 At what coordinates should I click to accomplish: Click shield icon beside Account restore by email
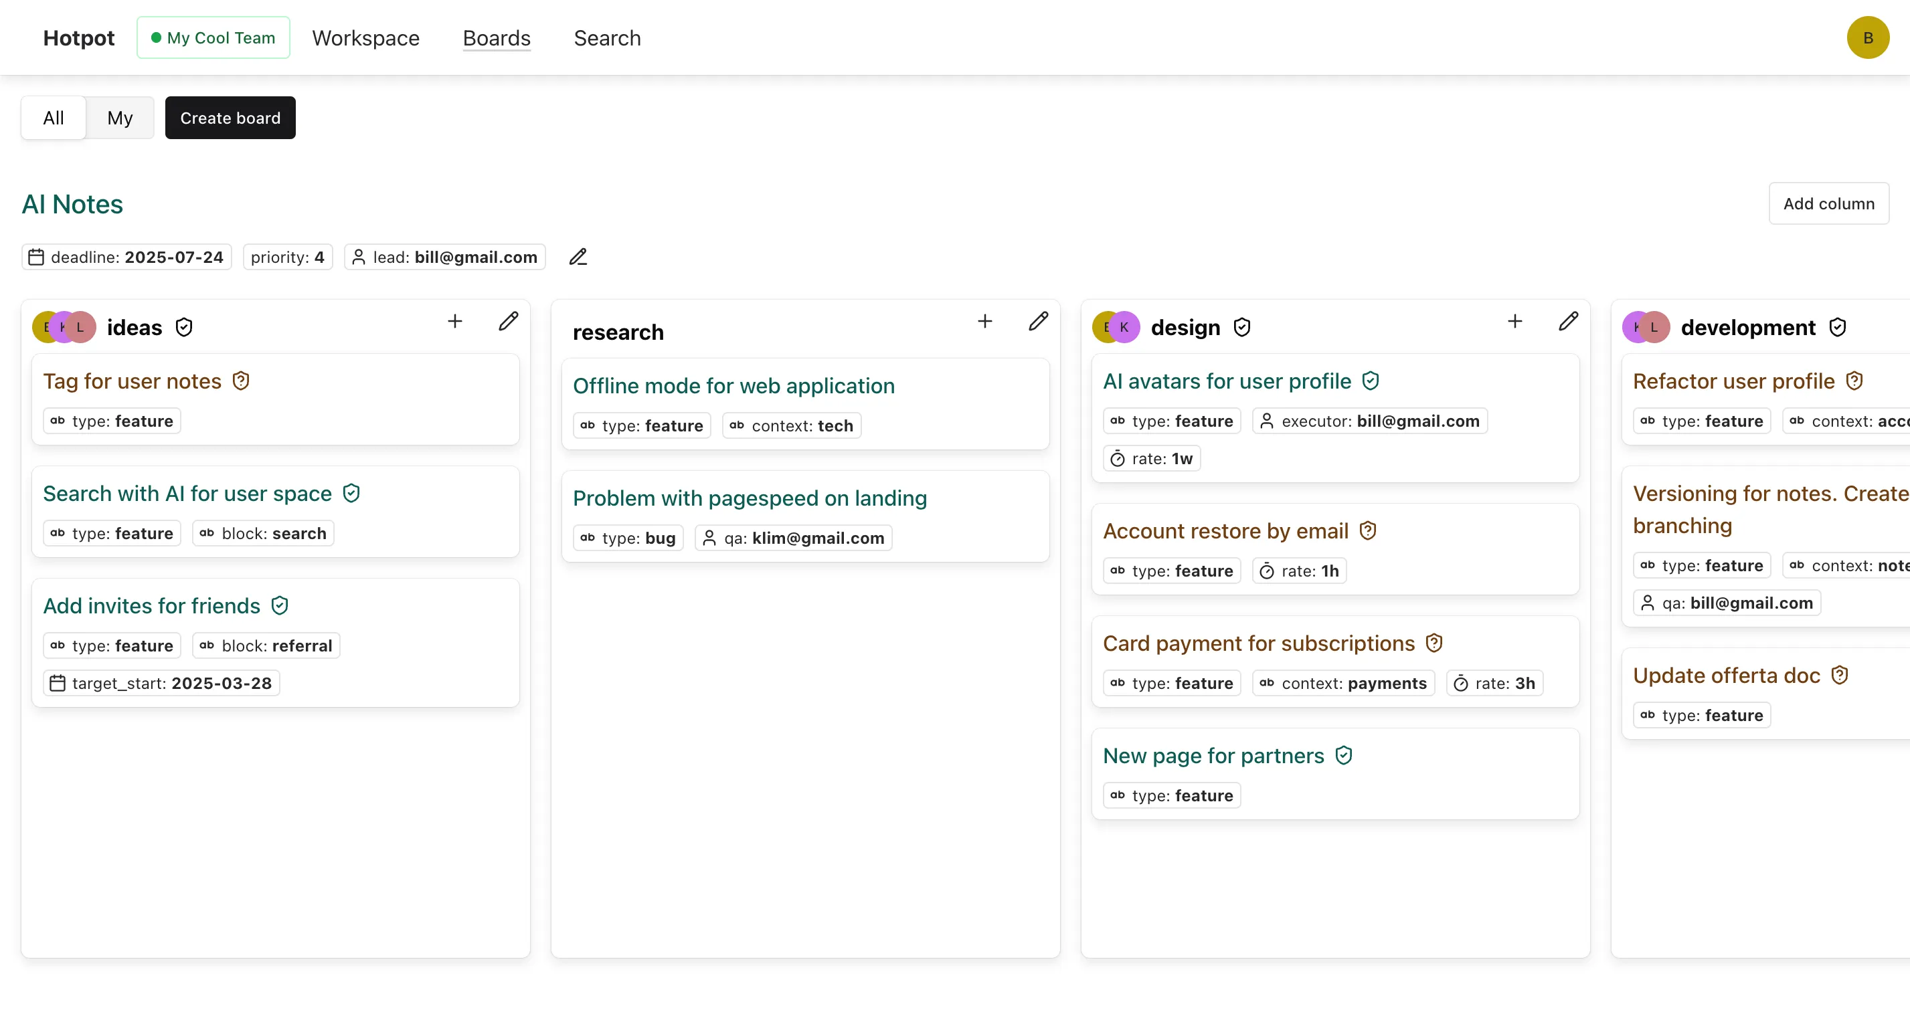click(x=1368, y=530)
